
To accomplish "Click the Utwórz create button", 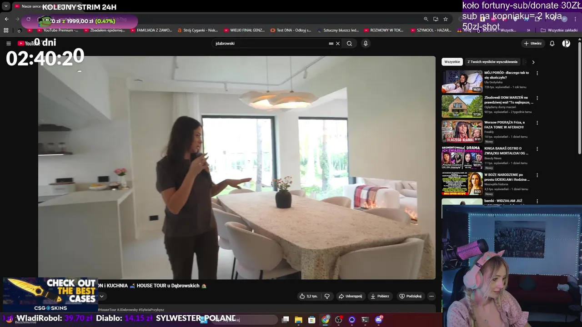I will [x=532, y=43].
